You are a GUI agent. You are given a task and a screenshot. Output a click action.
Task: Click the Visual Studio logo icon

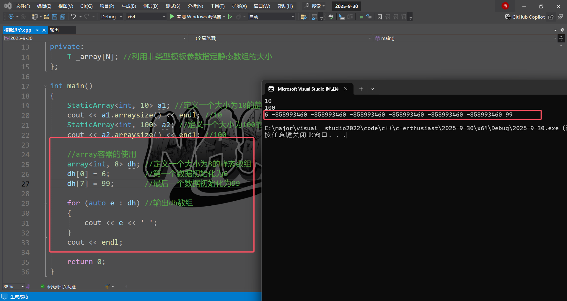click(8, 6)
